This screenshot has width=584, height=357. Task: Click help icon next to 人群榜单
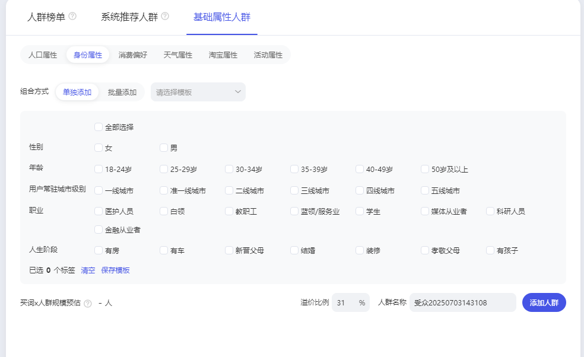[x=72, y=17]
